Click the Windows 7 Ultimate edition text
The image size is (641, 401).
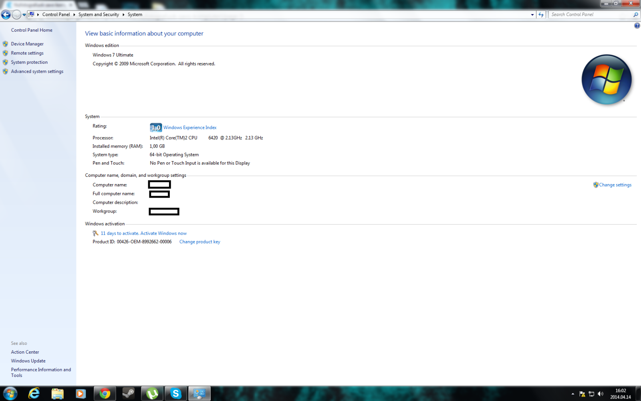[113, 55]
